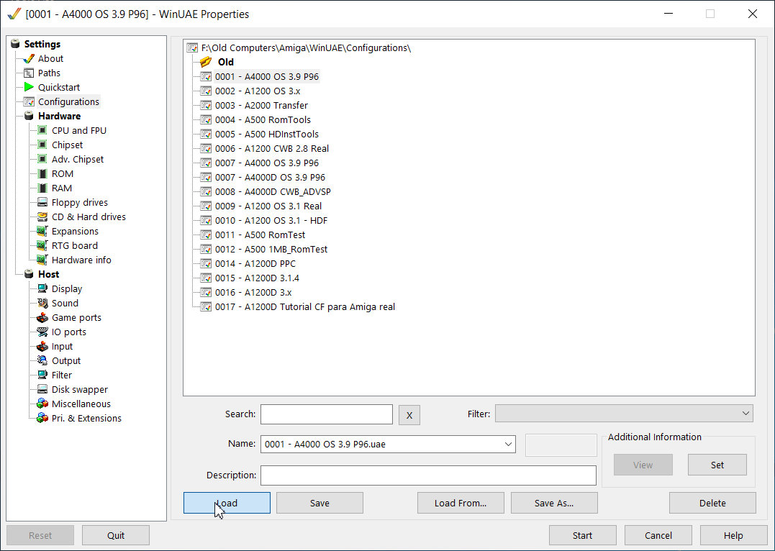Collapse the Host section in tree
Image resolution: width=775 pixels, height=551 pixels.
click(29, 274)
